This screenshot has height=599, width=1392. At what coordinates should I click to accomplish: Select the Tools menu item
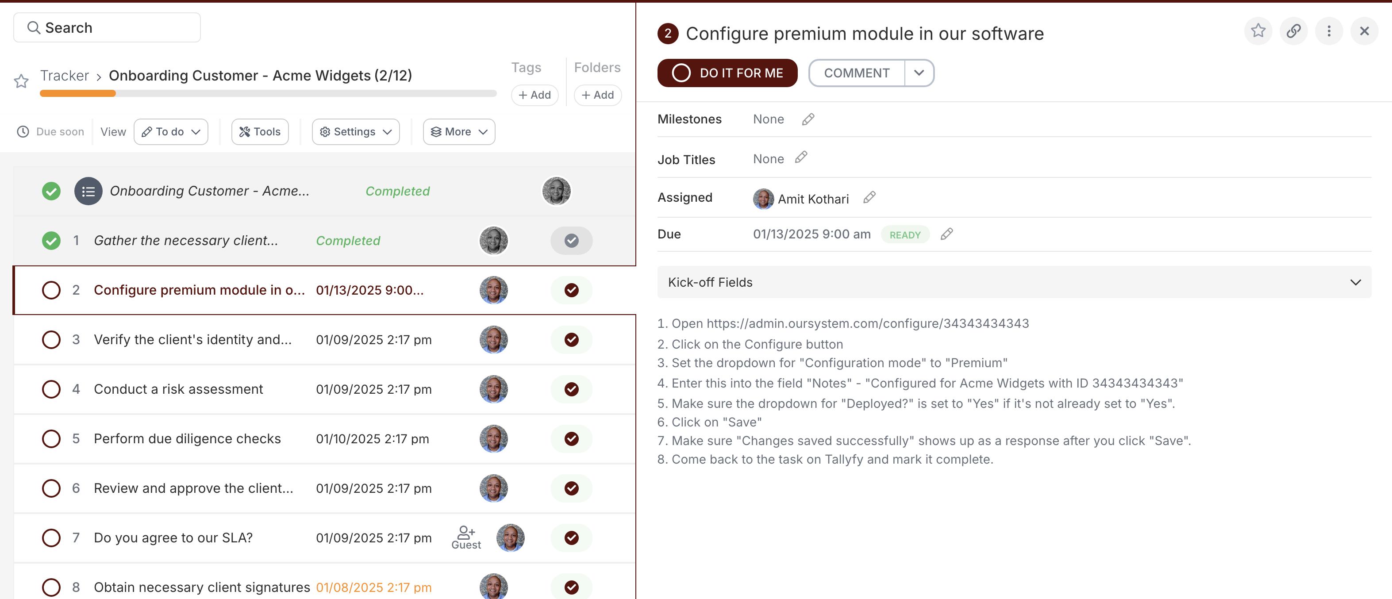(258, 131)
